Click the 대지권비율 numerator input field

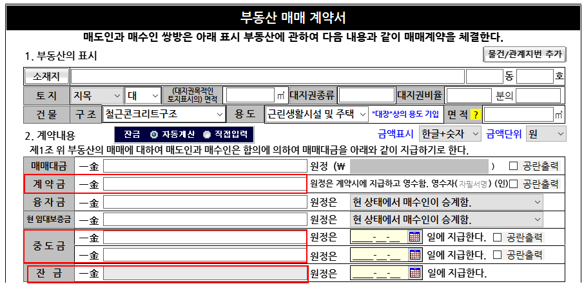469,96
